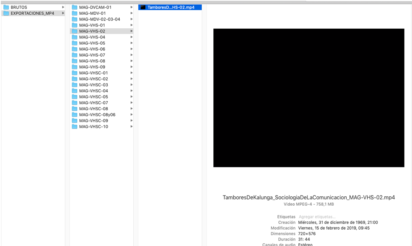Select the MAG-VHS-04 folder
Screen dimensions: 412x246
tap(92, 37)
